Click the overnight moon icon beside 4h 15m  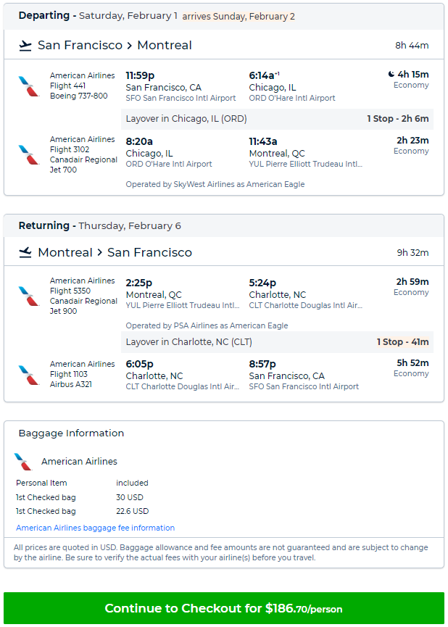391,75
